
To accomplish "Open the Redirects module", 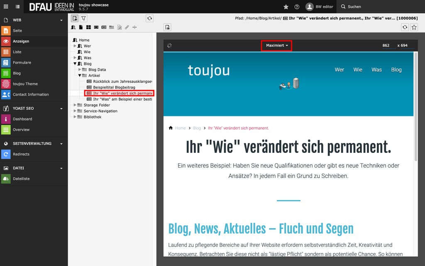I will pyautogui.click(x=21, y=154).
